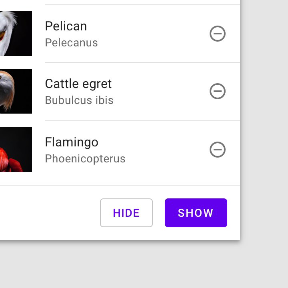Click empty footer area left of HIDE
Screen dimensions: 288x288
point(50,213)
